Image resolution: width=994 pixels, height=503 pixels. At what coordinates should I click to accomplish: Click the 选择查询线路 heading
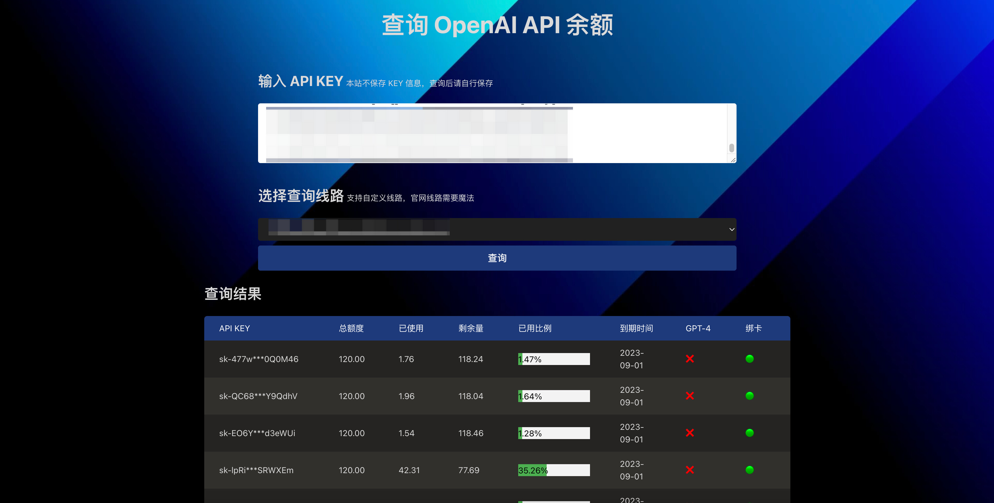(x=301, y=196)
